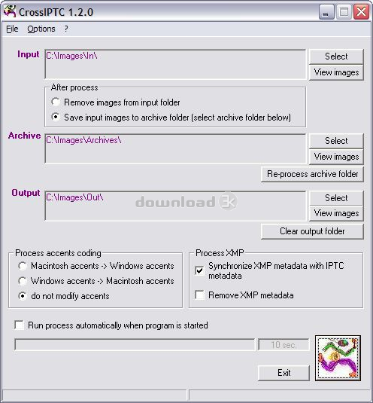Close the CrossIPTC window
The width and height of the screenshot is (373, 403).
pyautogui.click(x=361, y=12)
